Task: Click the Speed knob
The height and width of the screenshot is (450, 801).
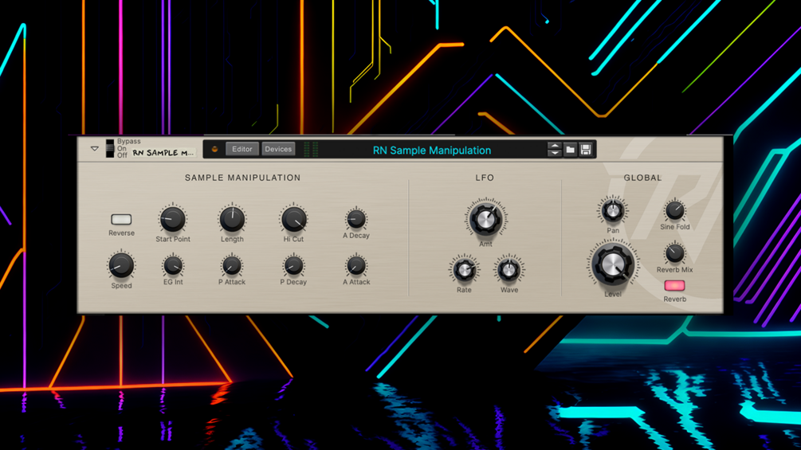Action: [x=122, y=265]
